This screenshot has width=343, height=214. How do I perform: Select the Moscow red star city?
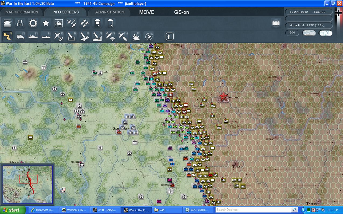223,97
